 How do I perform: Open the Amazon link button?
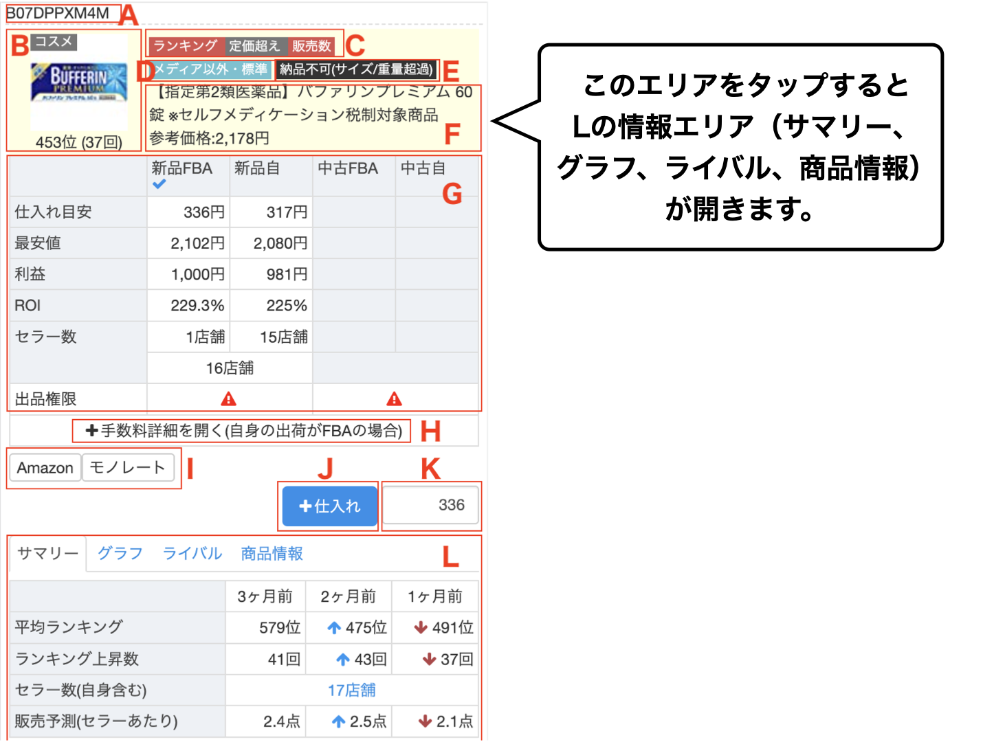[x=45, y=468]
